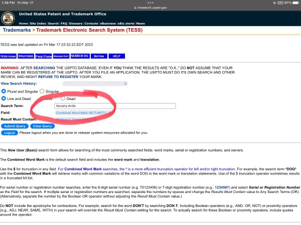Open Contacts in the nav bar

click(91, 23)
